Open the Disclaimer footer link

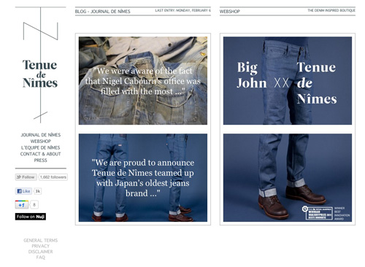point(41,252)
